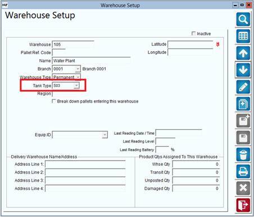254x217 pixels.
Task: Click the 'Branch 0001' description text
Action: click(x=94, y=69)
